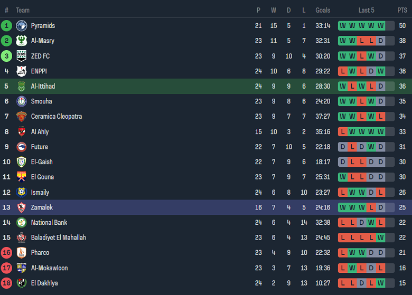Click the ZED FC club badge
Viewport: 412px width, 295px height.
click(21, 56)
